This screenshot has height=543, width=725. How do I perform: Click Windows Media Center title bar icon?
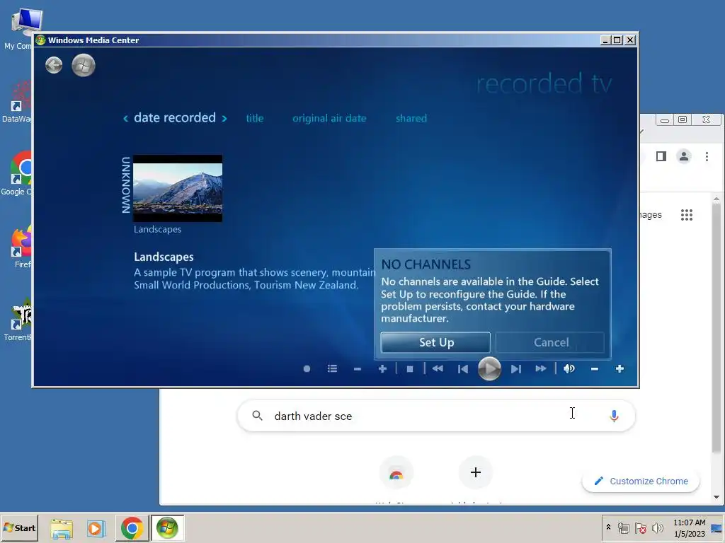[40, 40]
